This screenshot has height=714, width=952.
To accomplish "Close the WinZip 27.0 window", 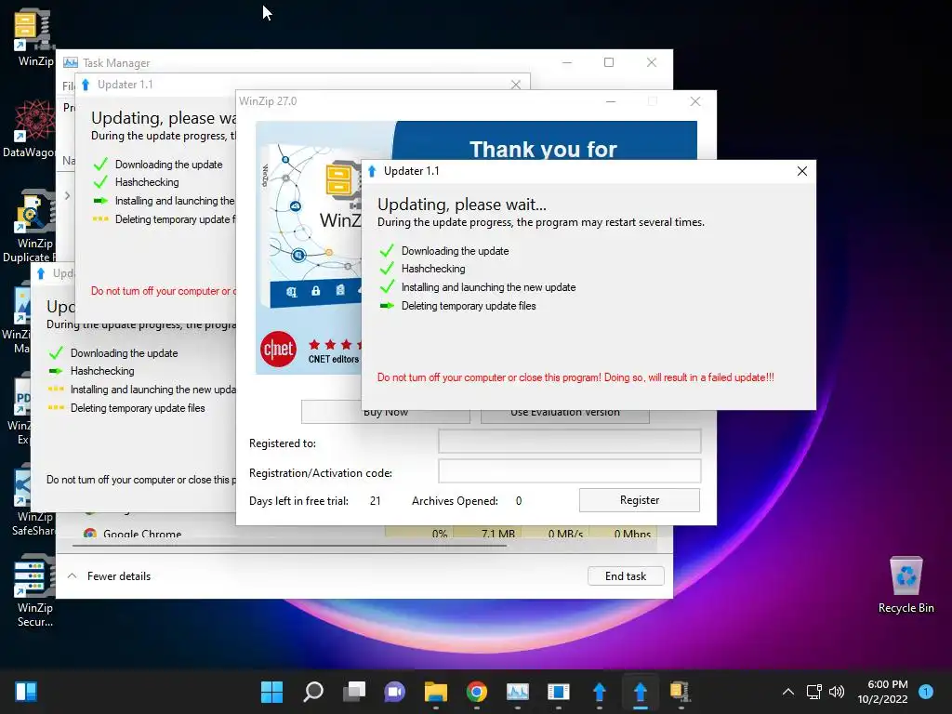I will click(x=695, y=101).
